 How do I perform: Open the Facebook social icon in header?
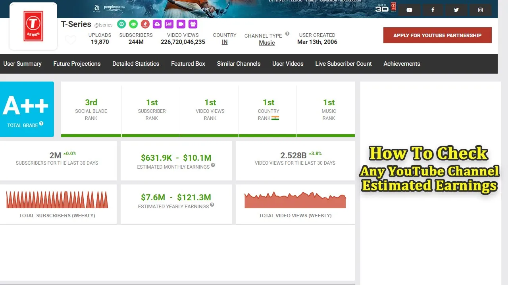tap(433, 10)
